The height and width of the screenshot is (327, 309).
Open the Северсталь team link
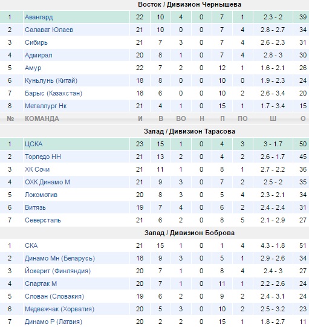tap(43, 221)
